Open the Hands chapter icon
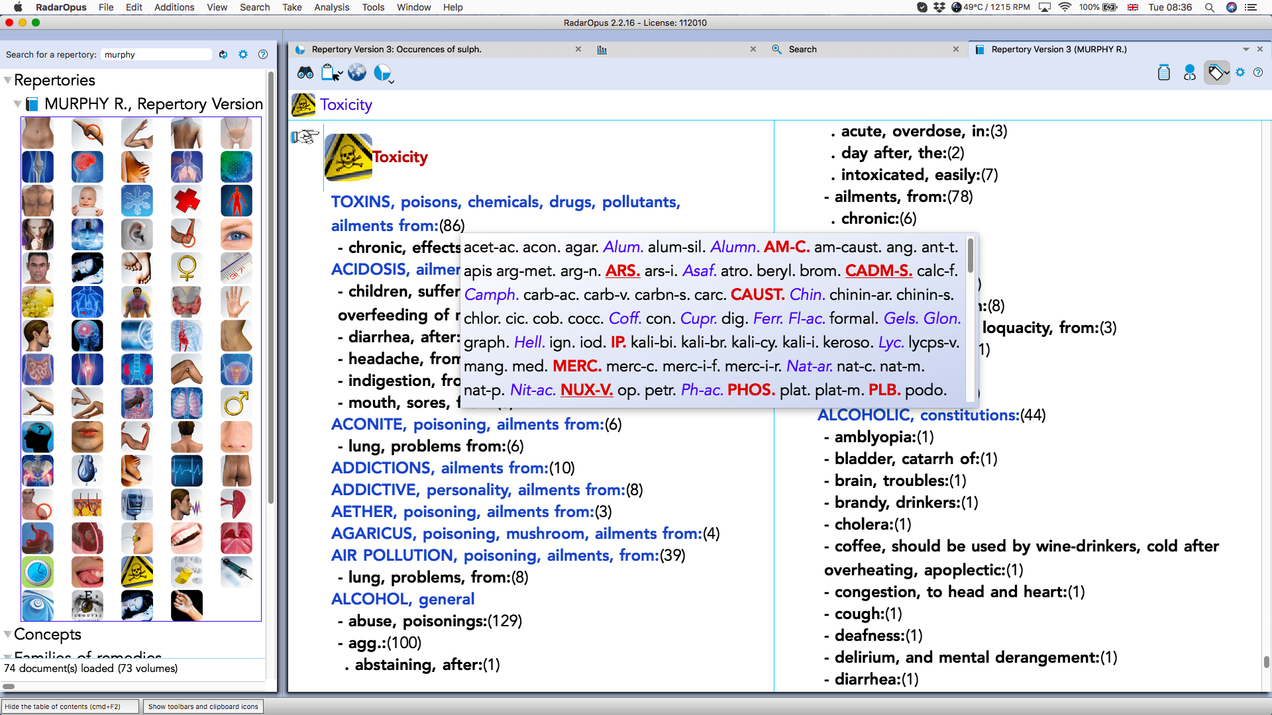Image resolution: width=1272 pixels, height=715 pixels. 237,302
